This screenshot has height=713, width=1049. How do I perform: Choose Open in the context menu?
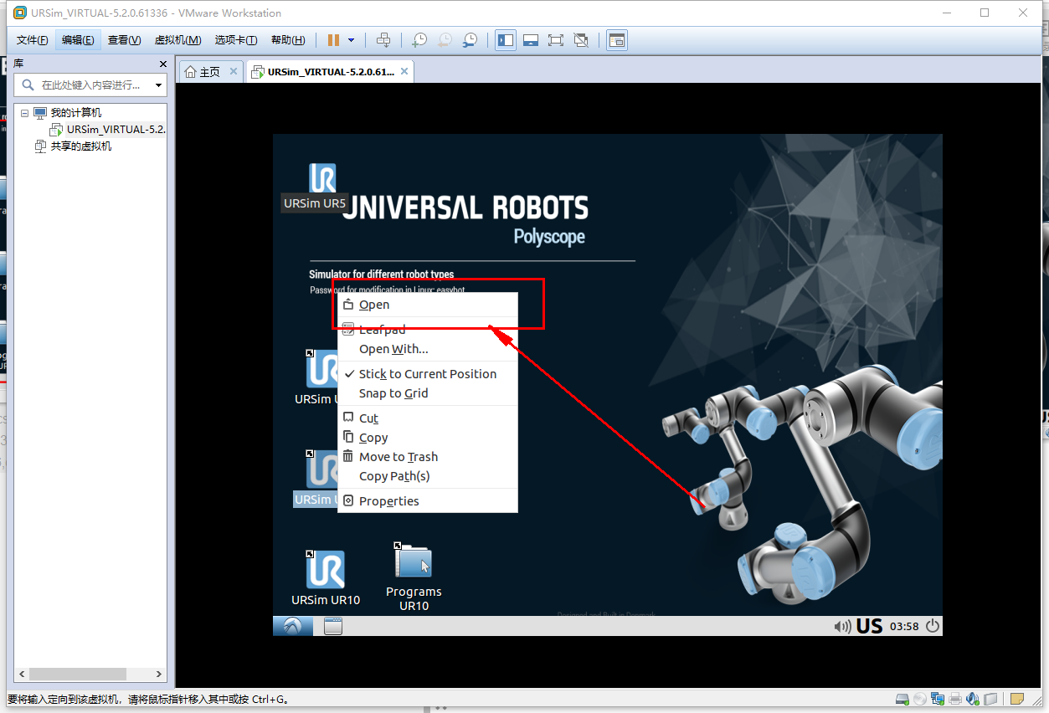coord(428,305)
